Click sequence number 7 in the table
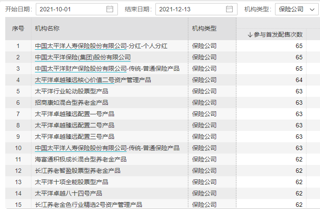 click(18, 114)
